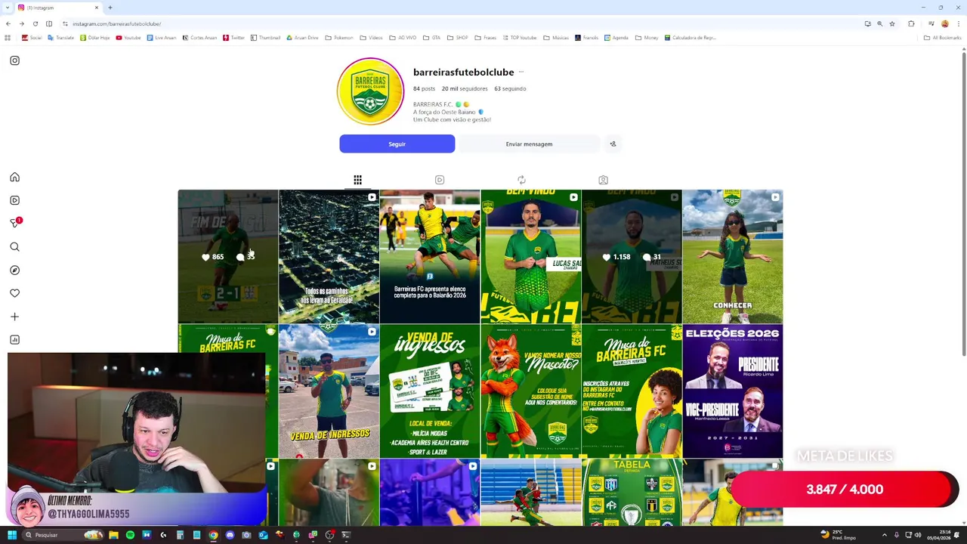Viewport: 967px width, 544px height.
Task: Open Messages with unread notification badge
Action: coord(14,223)
